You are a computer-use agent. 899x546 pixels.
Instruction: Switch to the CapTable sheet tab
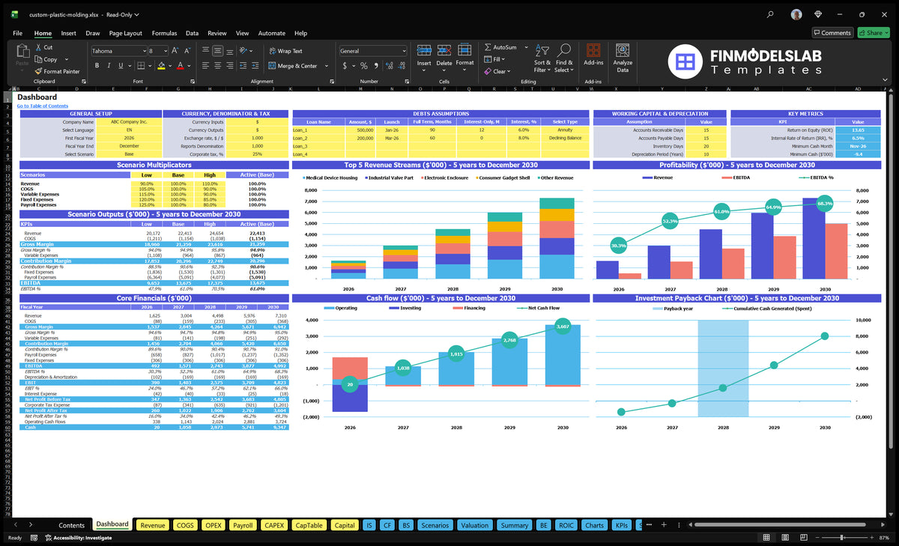point(308,525)
